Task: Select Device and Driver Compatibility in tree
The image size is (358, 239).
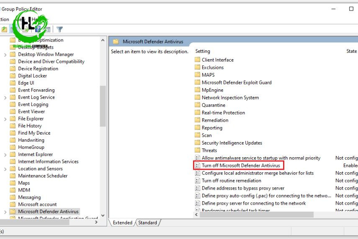Action: tap(51, 61)
